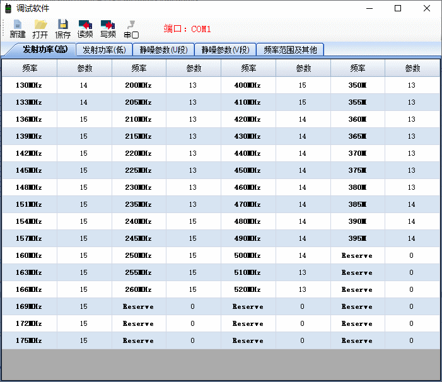Select the parameter for 520MHz
The height and width of the screenshot is (382, 442).
(x=303, y=289)
